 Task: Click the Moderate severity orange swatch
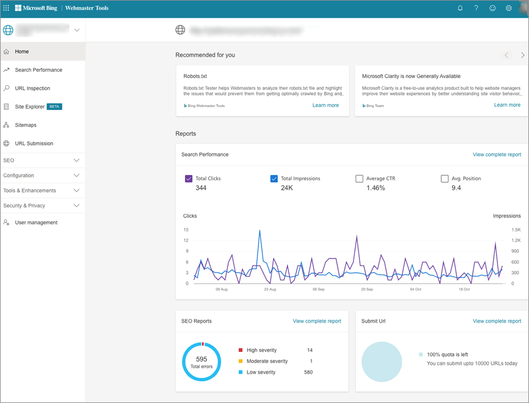[240, 361]
